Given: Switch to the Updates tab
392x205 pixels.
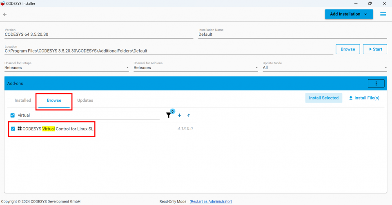Looking at the screenshot, I should (x=85, y=100).
